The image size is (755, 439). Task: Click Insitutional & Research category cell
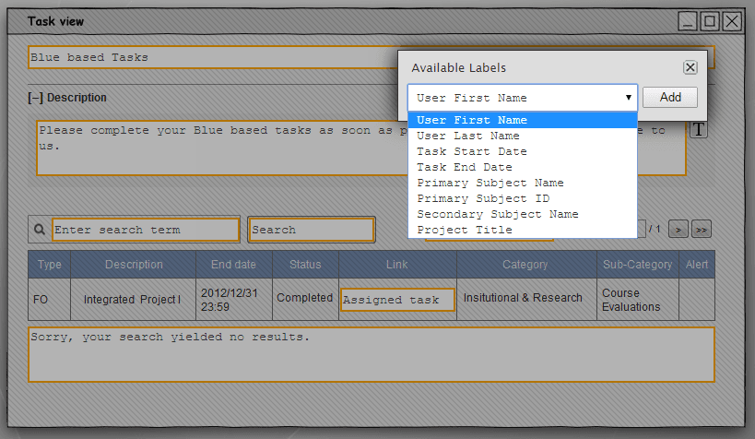(x=526, y=298)
